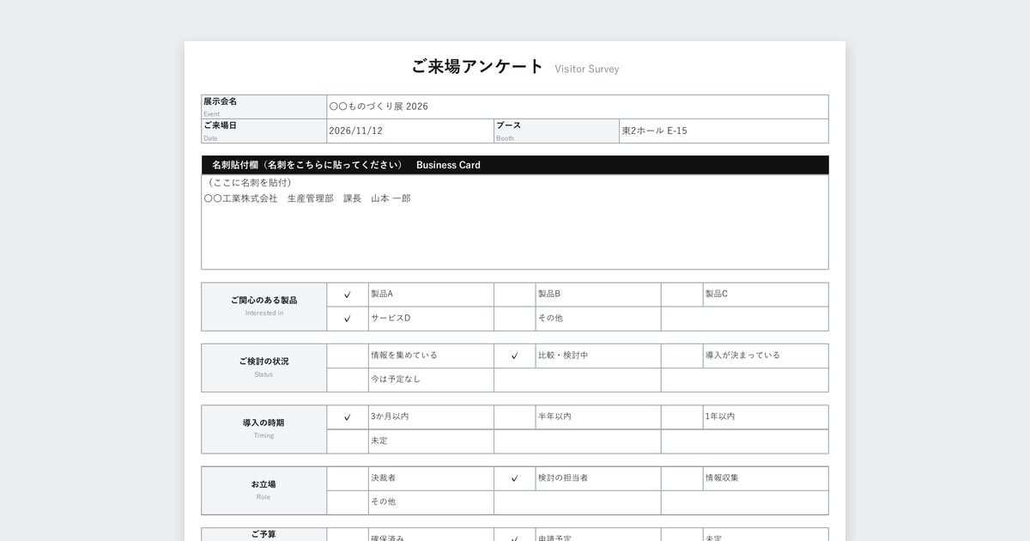Click the 導入が決まっている option text
The height and width of the screenshot is (541, 1030).
click(743, 355)
